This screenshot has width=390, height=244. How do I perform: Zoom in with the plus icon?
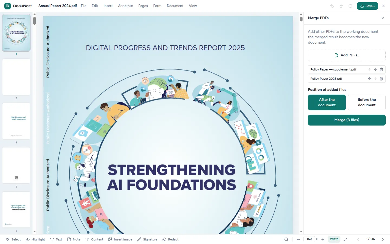pos(323,239)
